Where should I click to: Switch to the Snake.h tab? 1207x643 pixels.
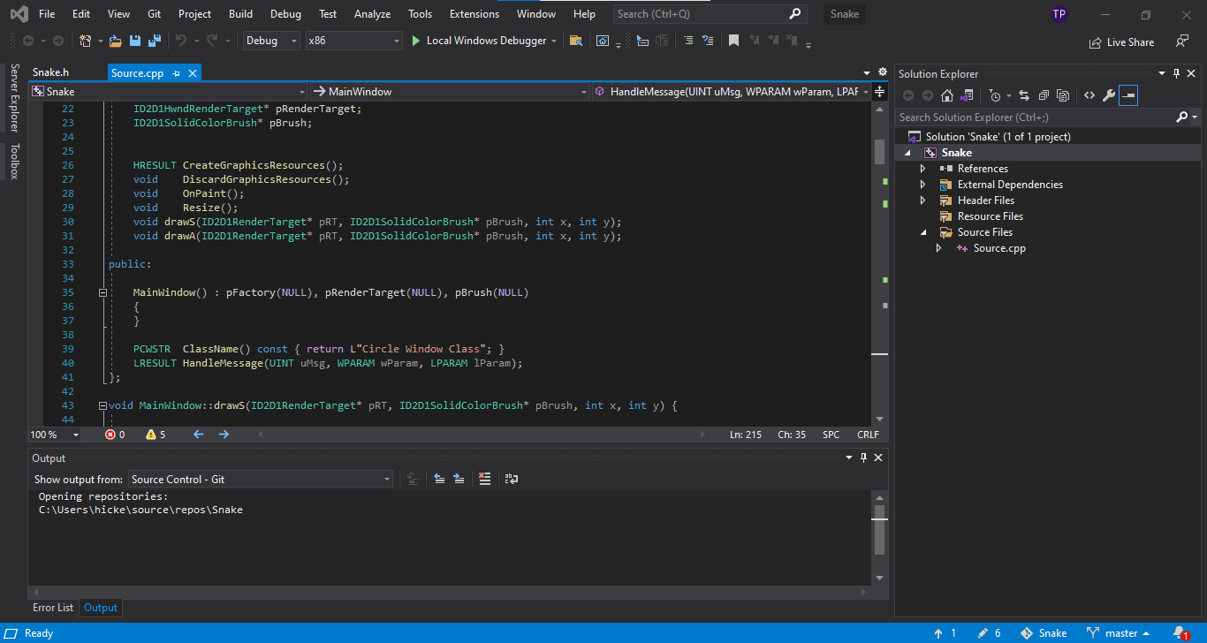point(50,72)
